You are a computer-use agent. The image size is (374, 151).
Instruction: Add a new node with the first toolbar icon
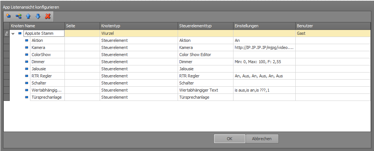[9, 16]
